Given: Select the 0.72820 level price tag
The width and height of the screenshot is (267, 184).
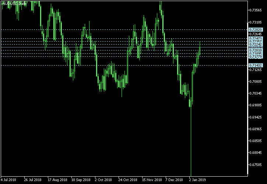Looking at the screenshot, I should pos(256,29).
